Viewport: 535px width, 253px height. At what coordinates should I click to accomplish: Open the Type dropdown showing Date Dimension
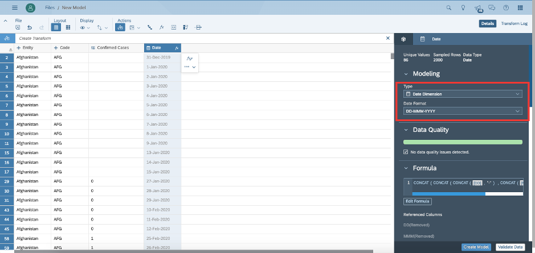point(463,94)
